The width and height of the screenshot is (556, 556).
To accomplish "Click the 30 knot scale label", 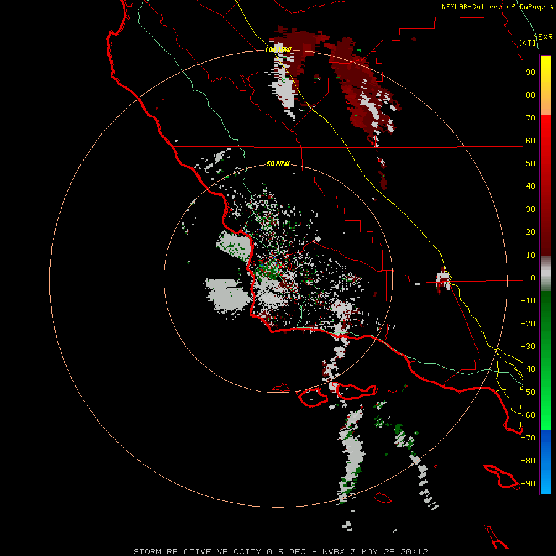I will coord(531,209).
